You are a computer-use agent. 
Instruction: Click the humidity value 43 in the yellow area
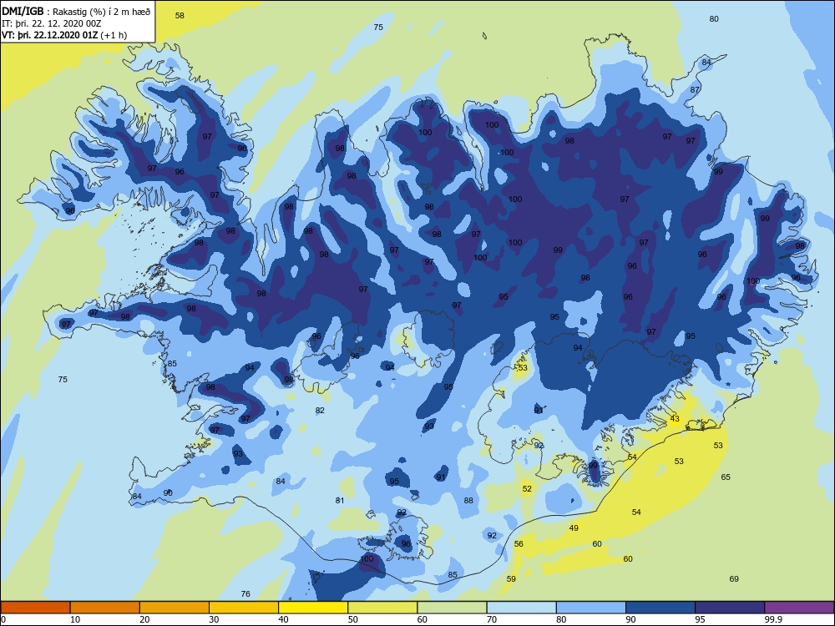click(675, 419)
